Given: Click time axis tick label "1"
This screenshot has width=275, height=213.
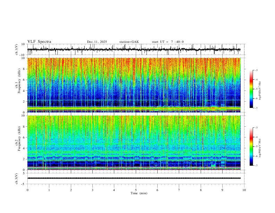Looking at the screenshot, I should pos(49,190).
